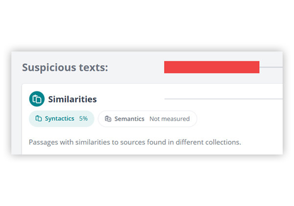Viewport: 294px width, 206px height.
Task: Click the Suspicious texts heading
Action: tap(65, 67)
